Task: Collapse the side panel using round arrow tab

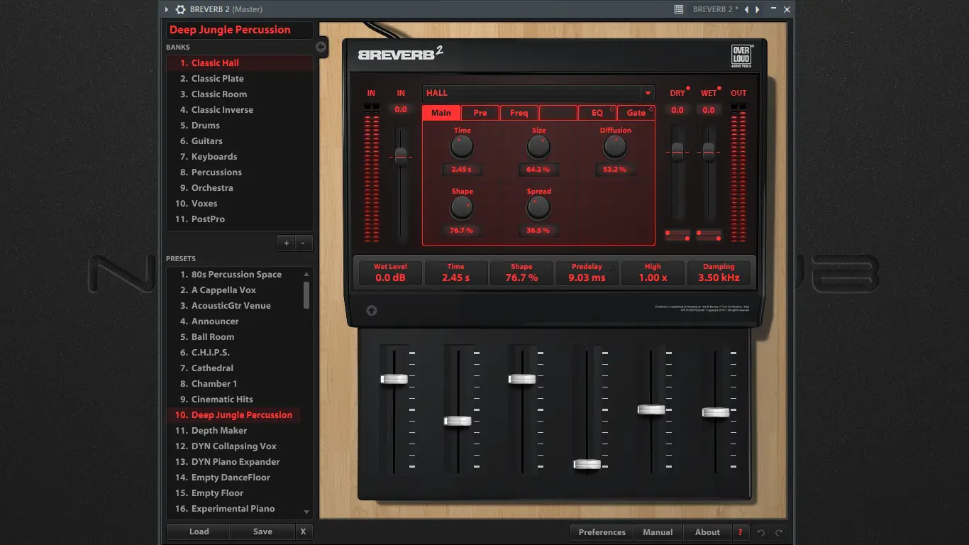Action: 321,47
